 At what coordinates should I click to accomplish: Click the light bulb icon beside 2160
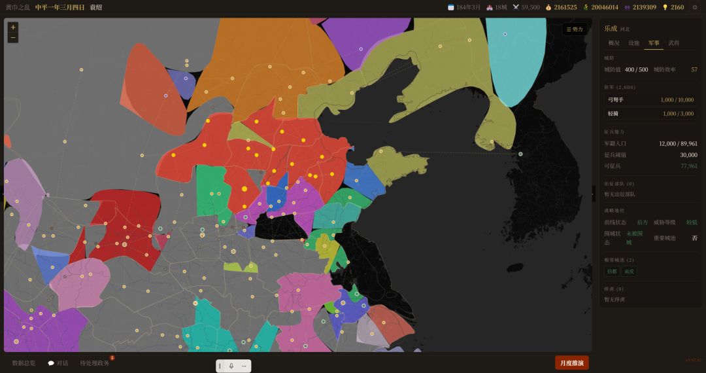tap(665, 7)
